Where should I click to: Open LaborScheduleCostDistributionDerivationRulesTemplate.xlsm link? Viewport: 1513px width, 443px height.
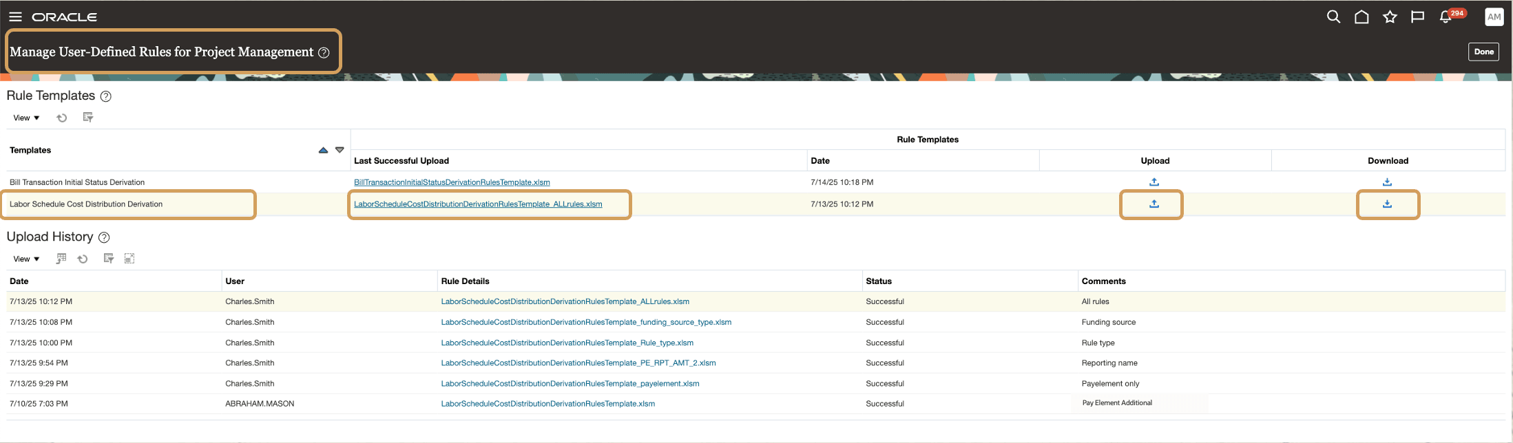point(547,404)
